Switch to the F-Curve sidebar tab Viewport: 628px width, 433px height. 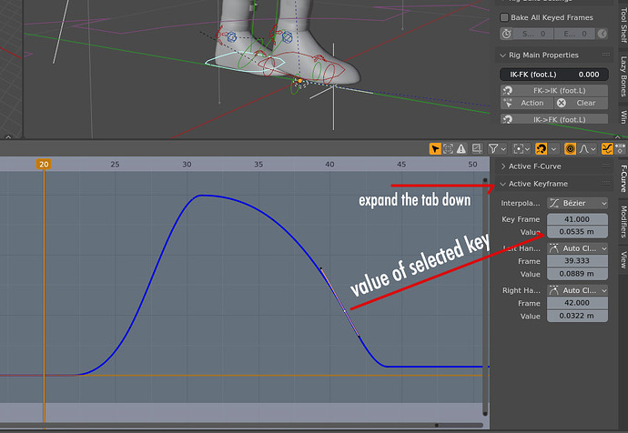click(623, 178)
